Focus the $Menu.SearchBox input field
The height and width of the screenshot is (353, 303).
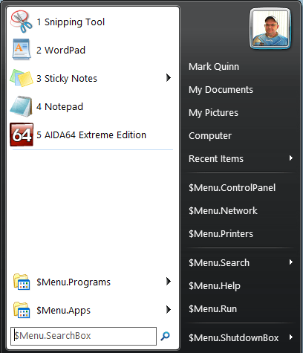(x=83, y=336)
